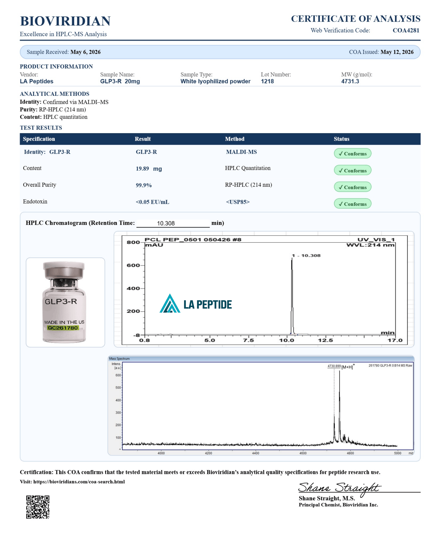Click the chromatogram peak label '1 - 10.308'
Screen dimensions: 432x560
coord(306,255)
